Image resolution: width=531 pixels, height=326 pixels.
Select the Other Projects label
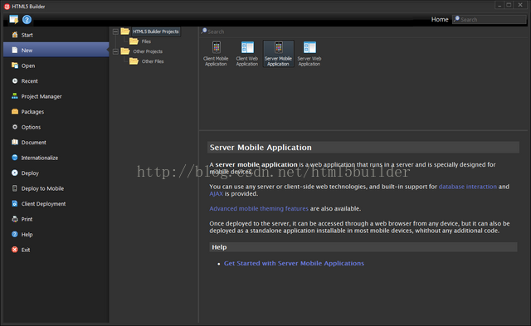(148, 51)
